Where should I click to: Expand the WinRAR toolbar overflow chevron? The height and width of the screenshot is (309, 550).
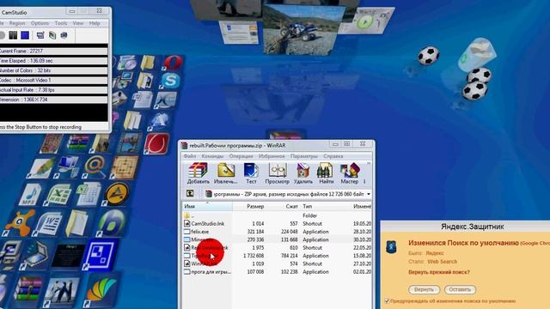point(369,163)
